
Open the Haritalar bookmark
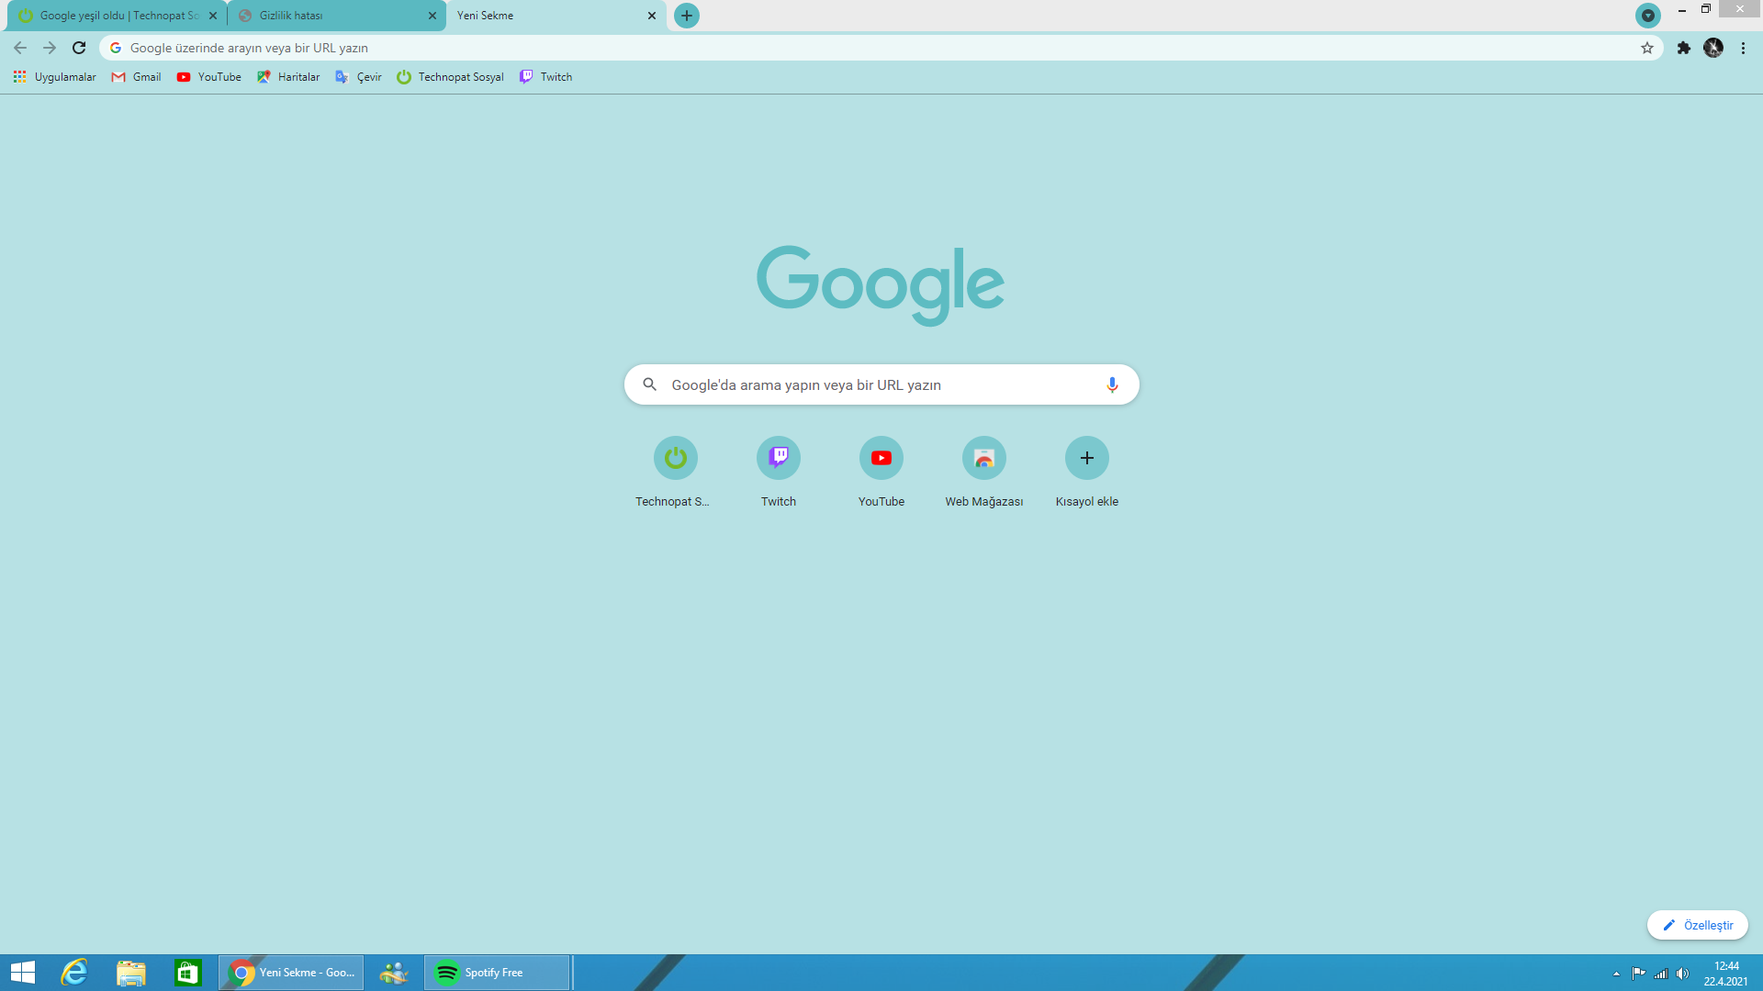coord(288,77)
